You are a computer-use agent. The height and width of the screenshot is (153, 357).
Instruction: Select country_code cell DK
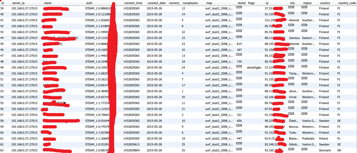(339, 150)
